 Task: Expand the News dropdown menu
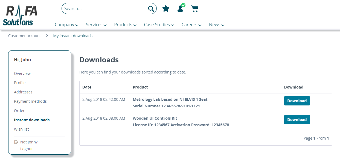(x=216, y=25)
